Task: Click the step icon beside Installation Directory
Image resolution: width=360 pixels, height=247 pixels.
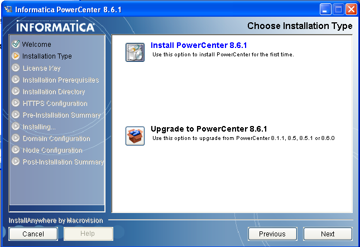Action: tap(16, 91)
